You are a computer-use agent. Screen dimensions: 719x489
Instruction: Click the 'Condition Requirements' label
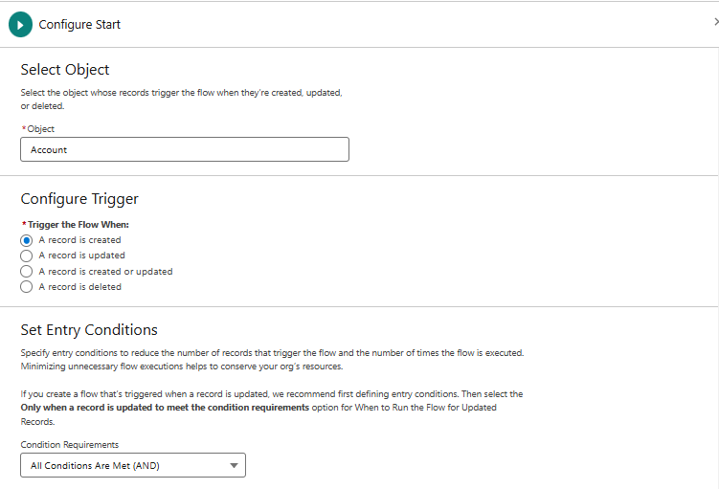70,445
